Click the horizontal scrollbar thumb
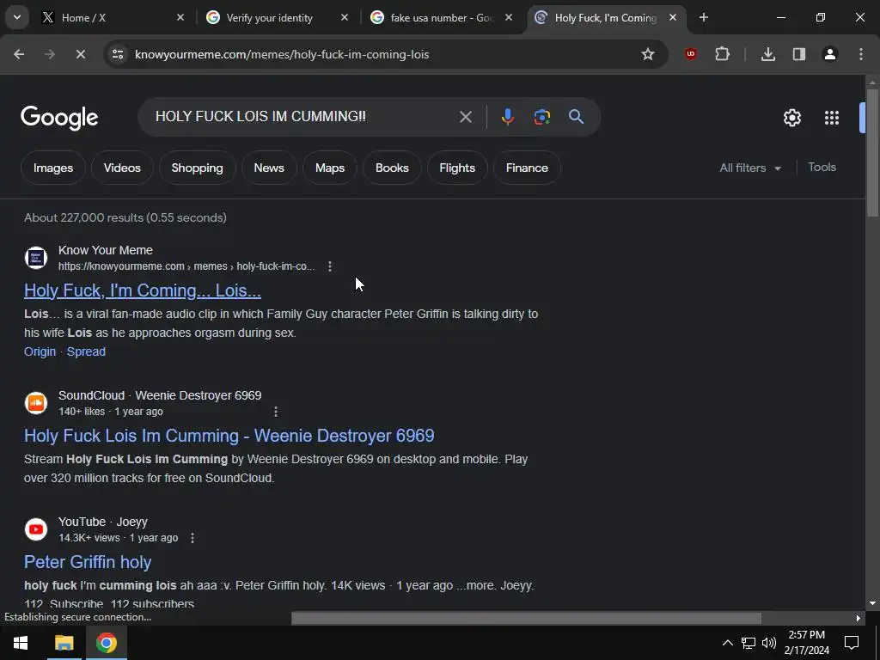This screenshot has height=660, width=880. pyautogui.click(x=526, y=619)
